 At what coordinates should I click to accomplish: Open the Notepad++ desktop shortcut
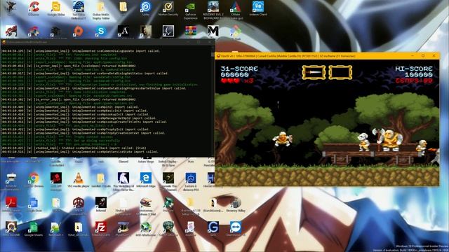[x=56, y=229]
